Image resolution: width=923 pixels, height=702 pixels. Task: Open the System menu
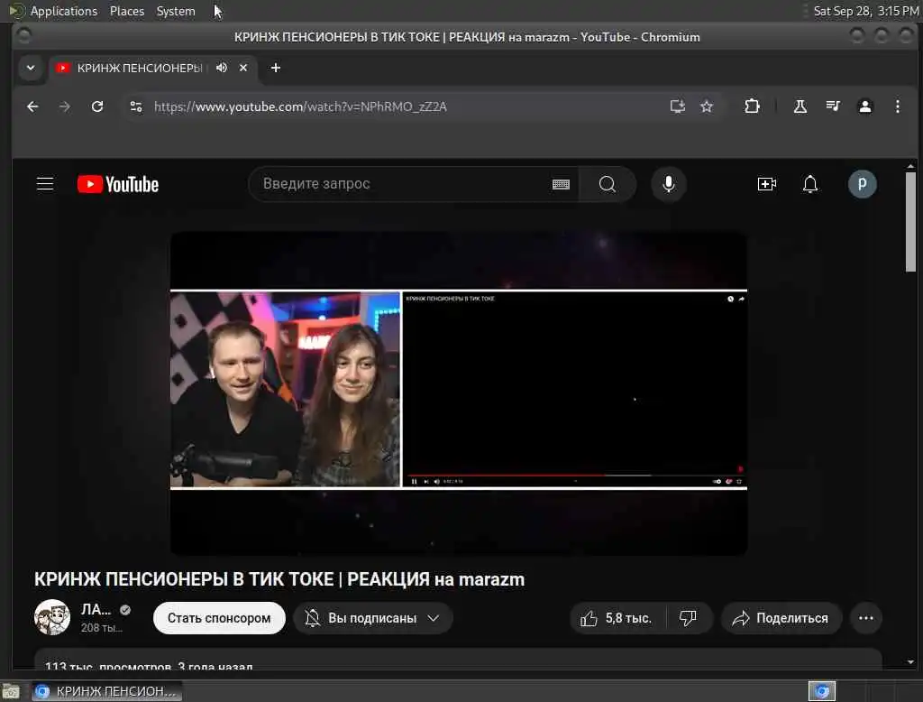pyautogui.click(x=176, y=11)
